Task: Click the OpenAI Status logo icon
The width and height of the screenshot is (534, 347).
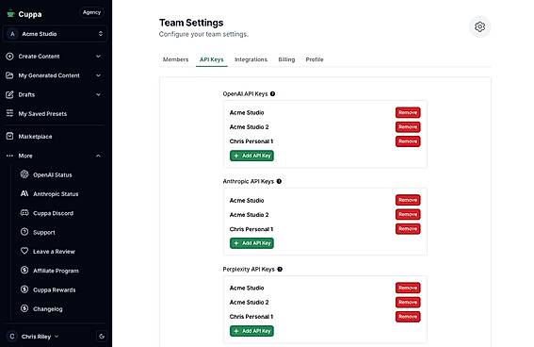Action: click(24, 174)
